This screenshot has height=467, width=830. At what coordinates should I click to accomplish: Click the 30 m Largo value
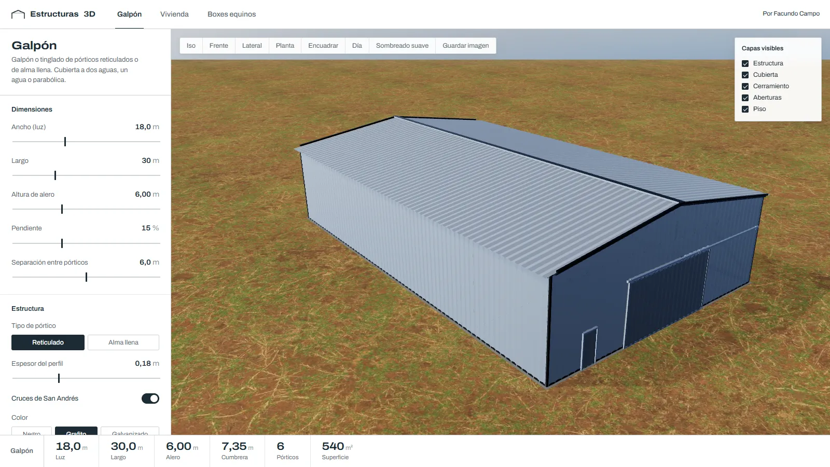click(150, 160)
